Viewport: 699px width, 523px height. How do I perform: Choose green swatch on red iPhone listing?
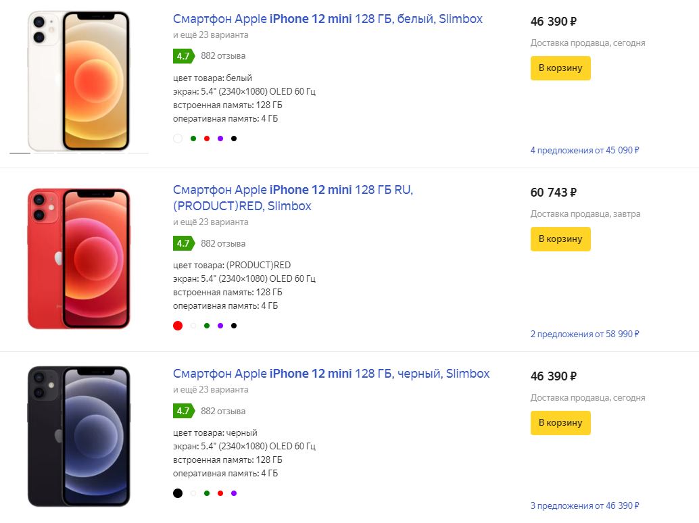coord(207,326)
